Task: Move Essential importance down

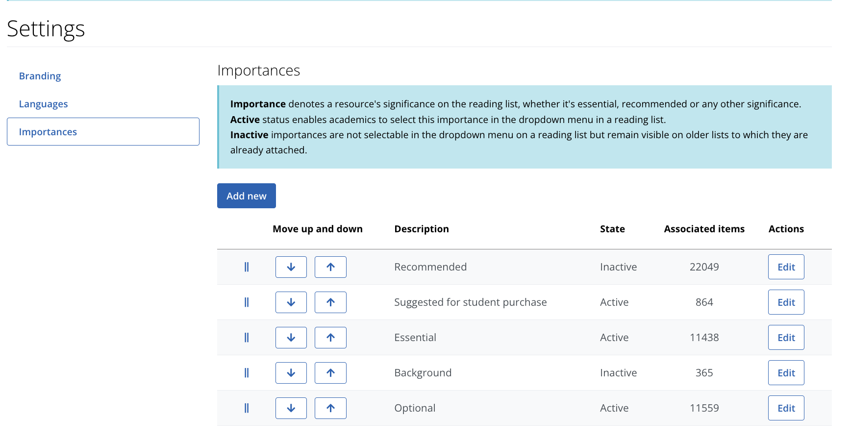Action: [291, 337]
